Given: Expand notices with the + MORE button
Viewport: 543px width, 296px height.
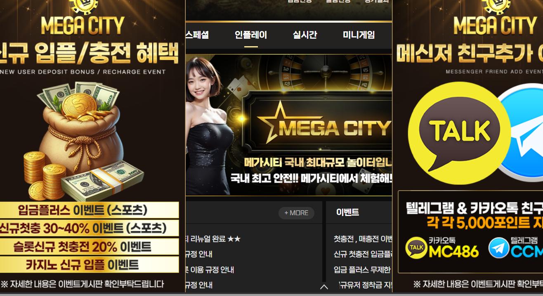Looking at the screenshot, I should 296,213.
